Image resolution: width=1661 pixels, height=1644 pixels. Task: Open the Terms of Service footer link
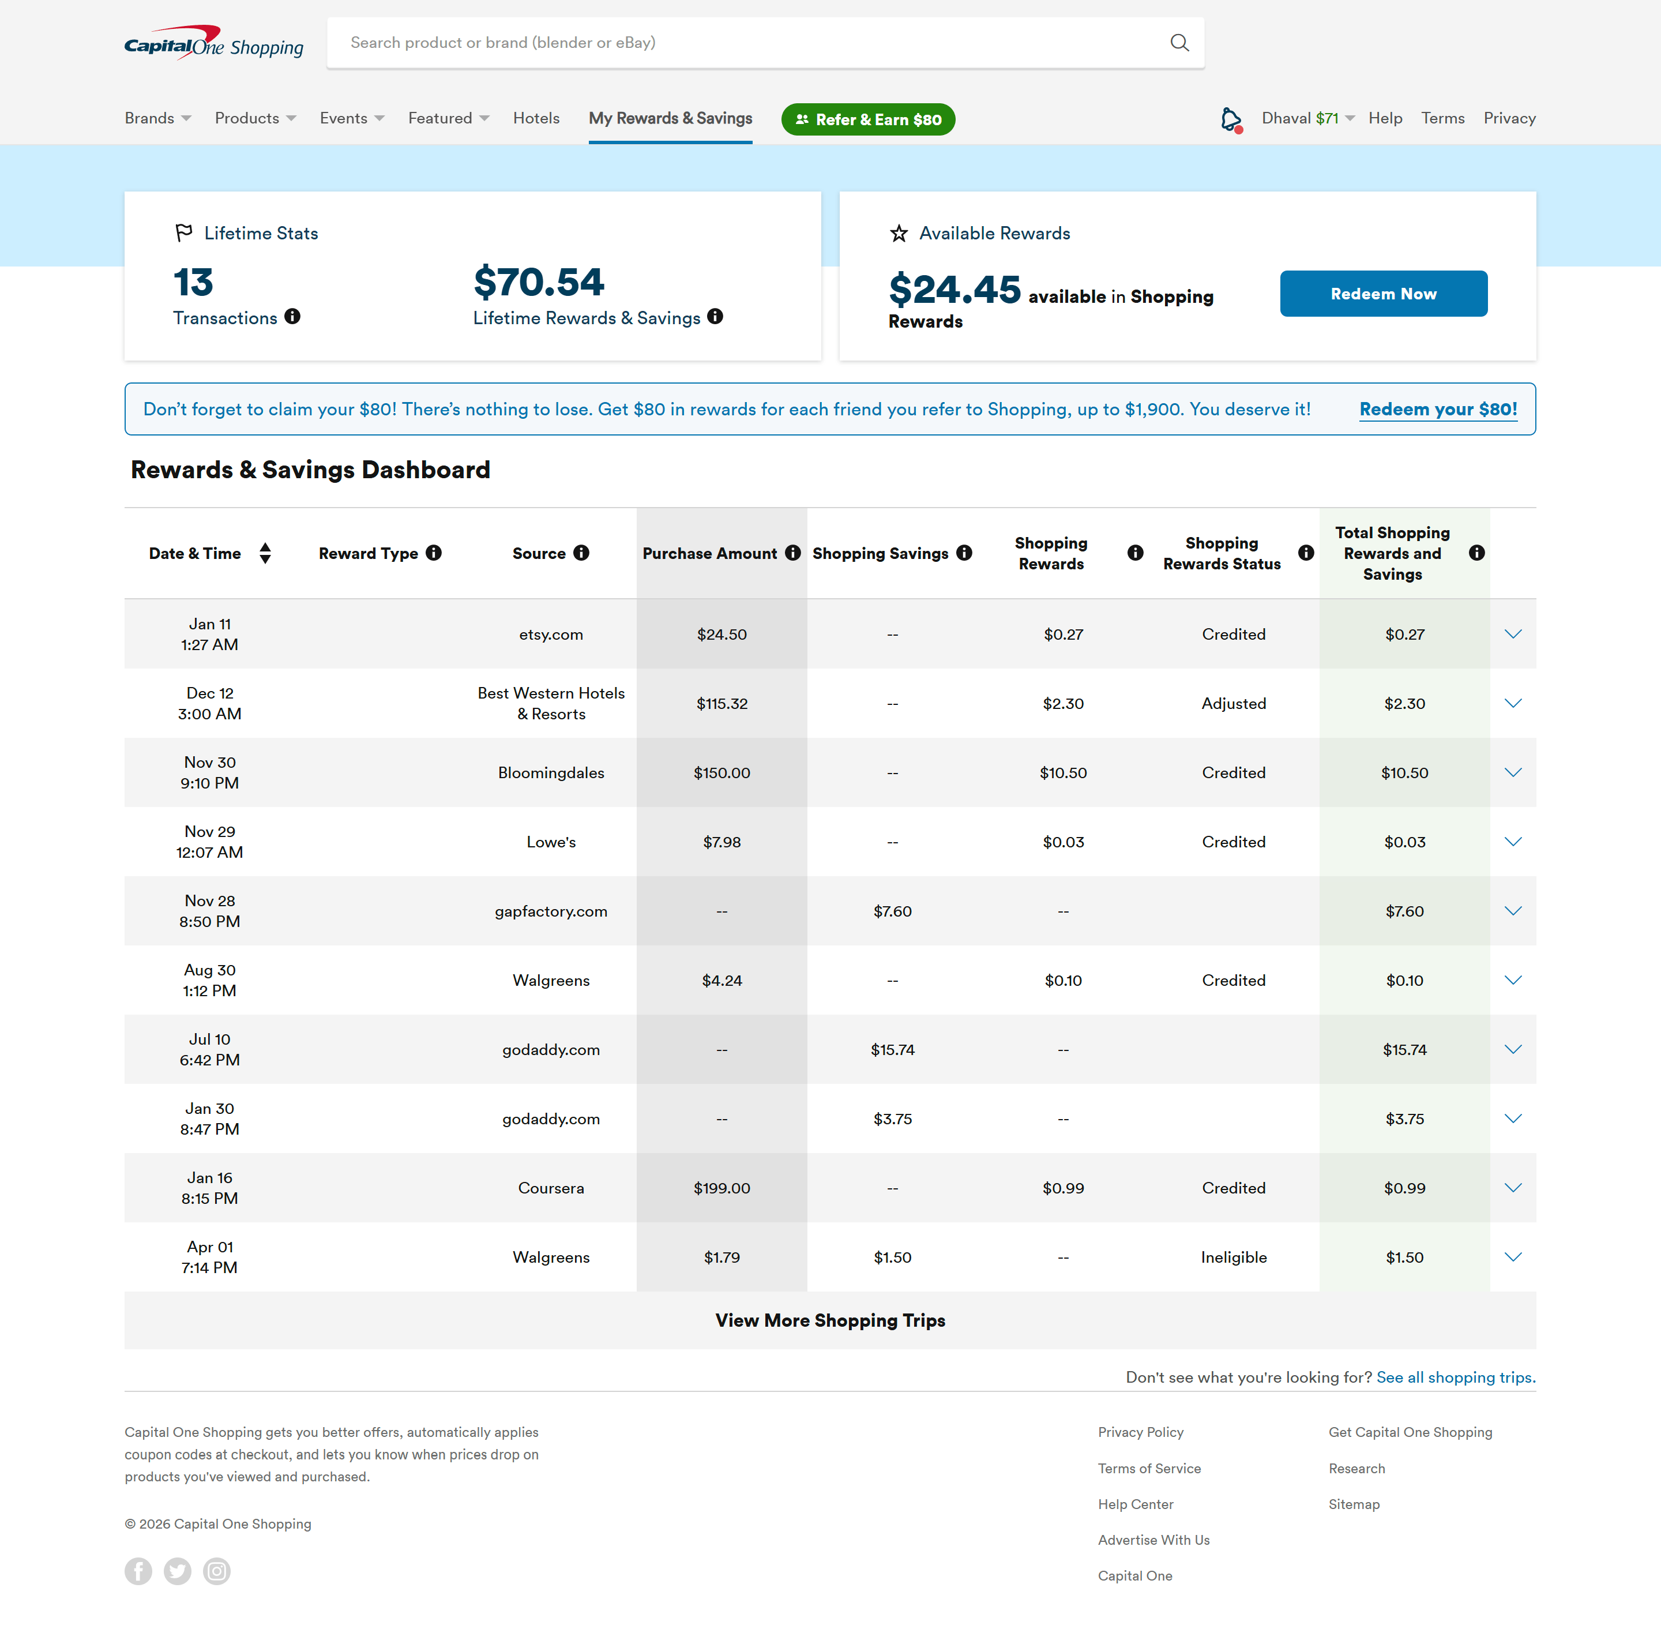(x=1149, y=1467)
